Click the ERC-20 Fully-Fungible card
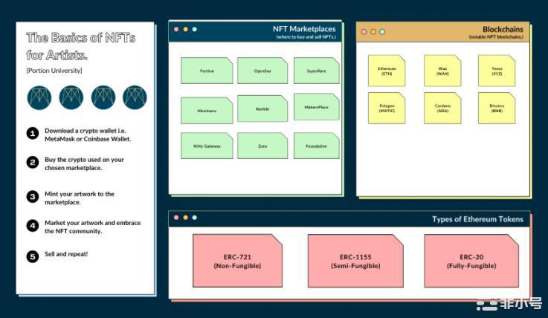 tap(471, 262)
